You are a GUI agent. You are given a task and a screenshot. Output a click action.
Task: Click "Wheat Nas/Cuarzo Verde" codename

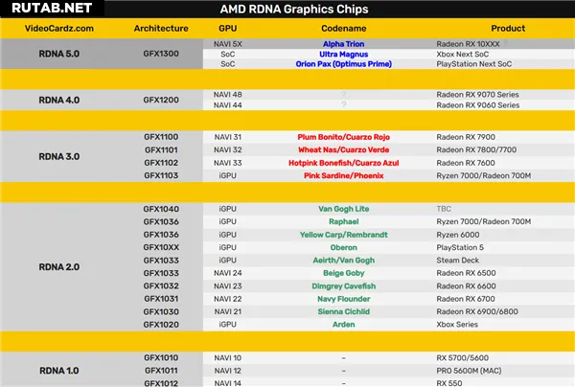point(344,149)
